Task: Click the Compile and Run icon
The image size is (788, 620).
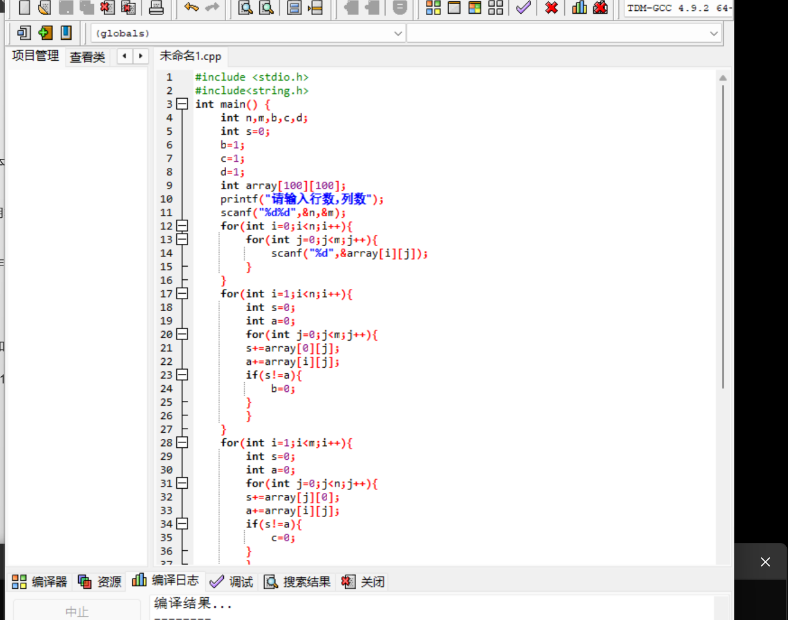Action: click(475, 8)
